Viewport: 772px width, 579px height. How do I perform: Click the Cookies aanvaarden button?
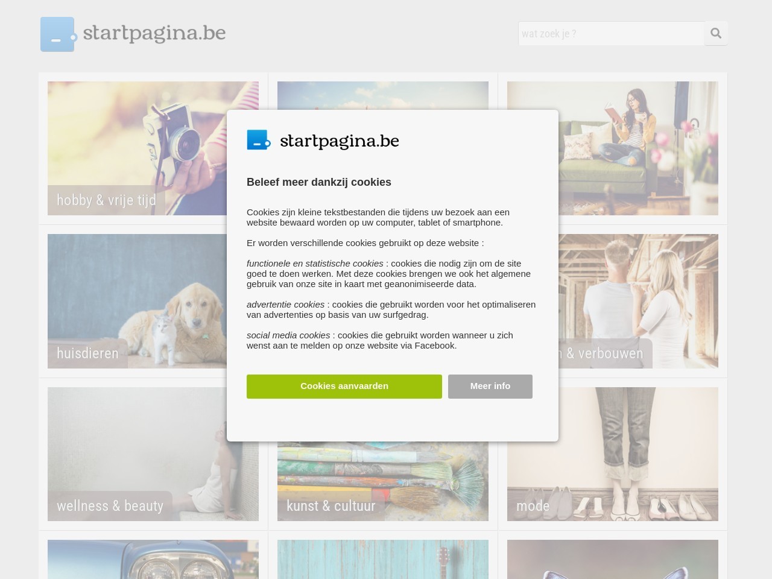[344, 386]
